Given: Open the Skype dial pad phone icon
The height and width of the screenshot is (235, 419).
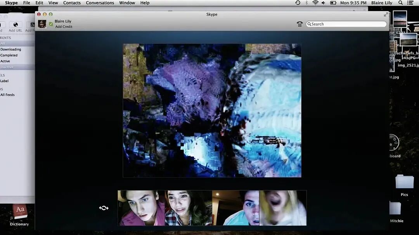Looking at the screenshot, I should (x=300, y=24).
